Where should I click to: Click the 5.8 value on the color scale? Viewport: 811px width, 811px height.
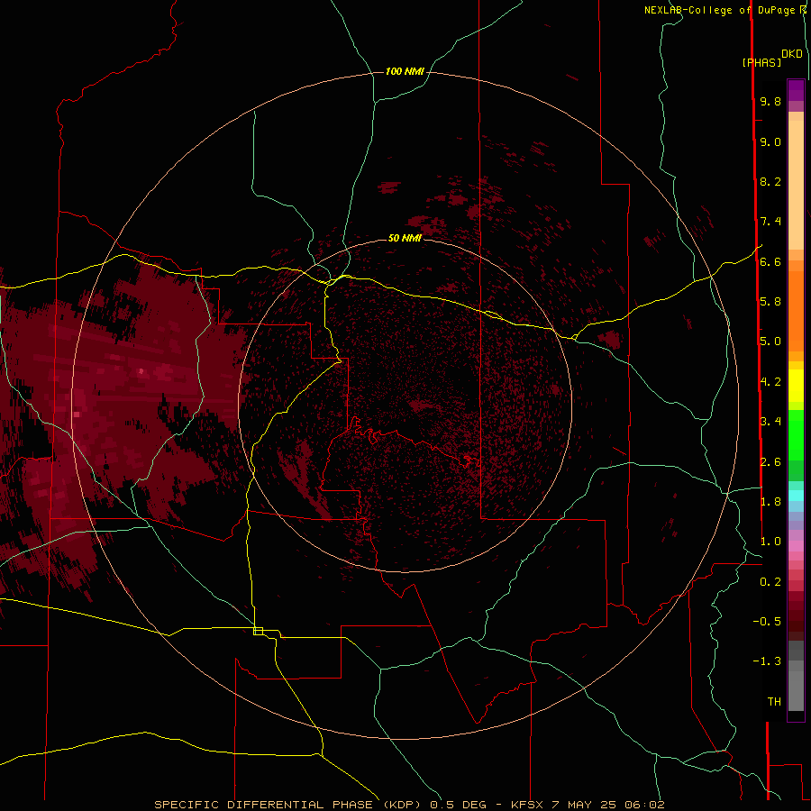(x=770, y=301)
